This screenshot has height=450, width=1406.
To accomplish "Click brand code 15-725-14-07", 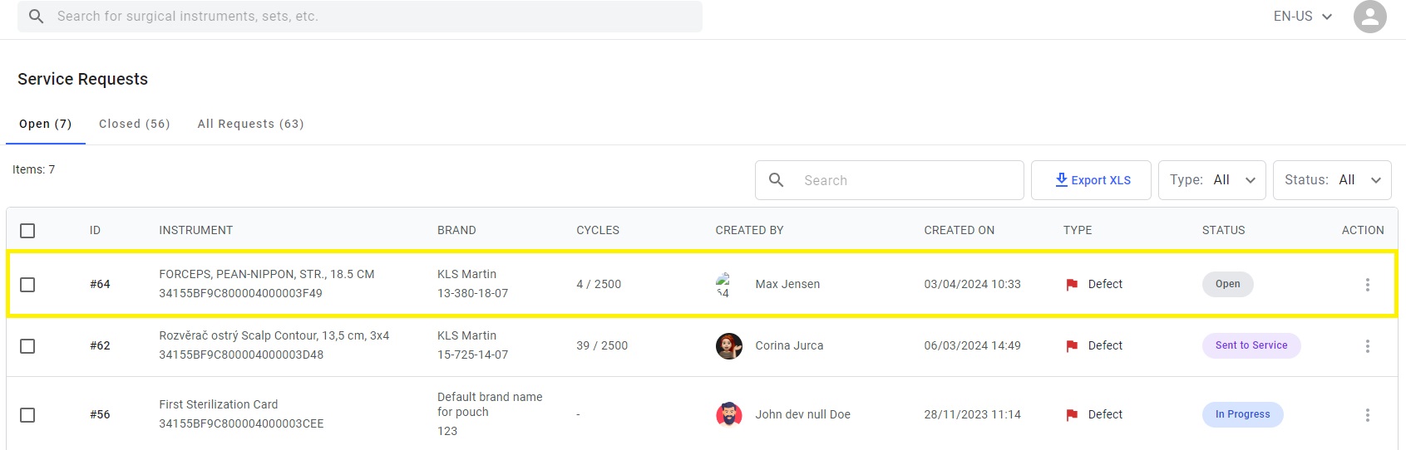I will (472, 355).
